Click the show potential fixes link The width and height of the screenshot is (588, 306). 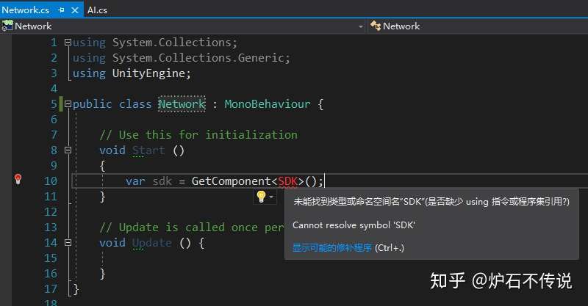332,248
